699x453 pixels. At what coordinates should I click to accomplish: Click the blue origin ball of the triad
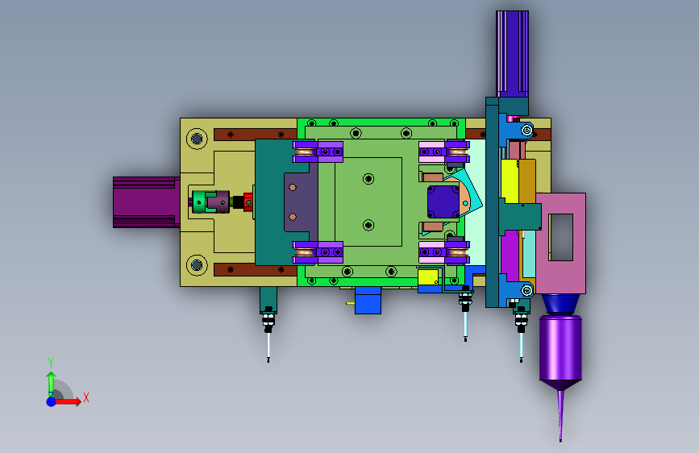pos(52,401)
